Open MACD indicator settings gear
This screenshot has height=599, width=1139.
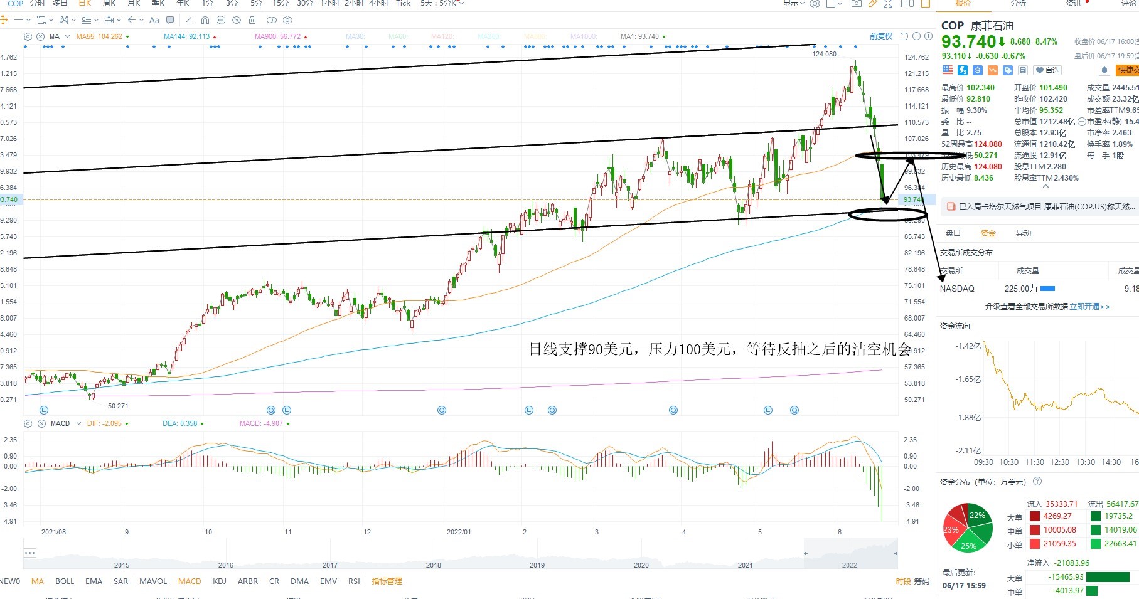pyautogui.click(x=28, y=423)
